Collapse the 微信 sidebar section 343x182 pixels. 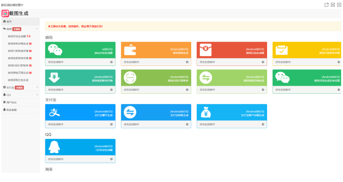tap(37, 29)
